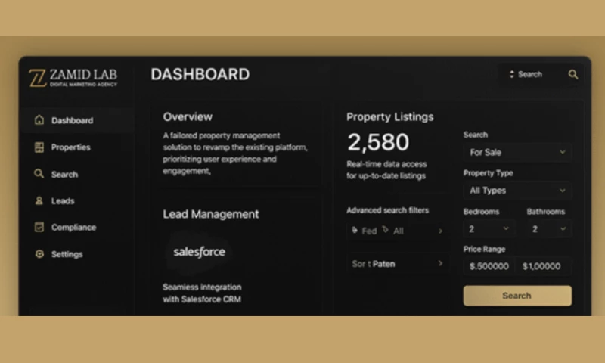
Task: Click the Salesforce logo
Action: (x=199, y=253)
